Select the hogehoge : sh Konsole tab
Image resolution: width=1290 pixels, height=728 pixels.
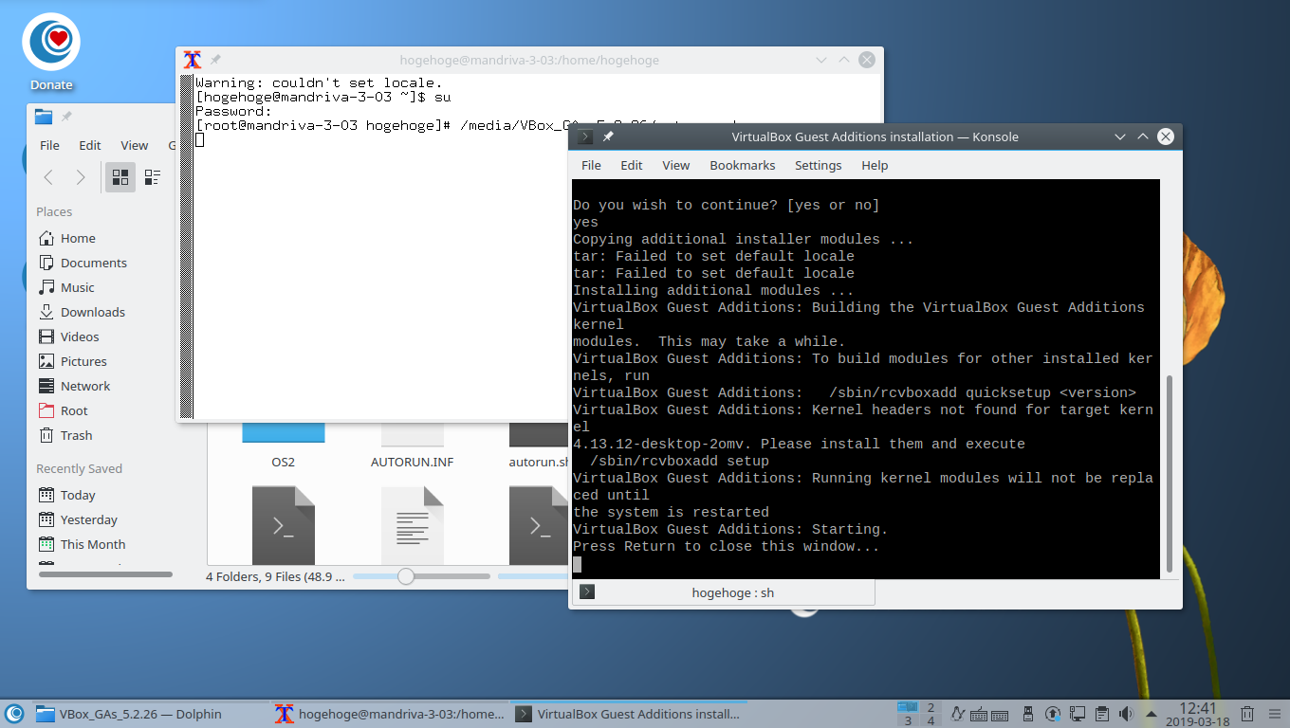(x=724, y=592)
